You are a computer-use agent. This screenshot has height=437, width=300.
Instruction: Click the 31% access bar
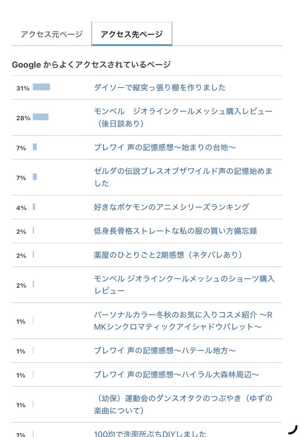click(x=42, y=87)
